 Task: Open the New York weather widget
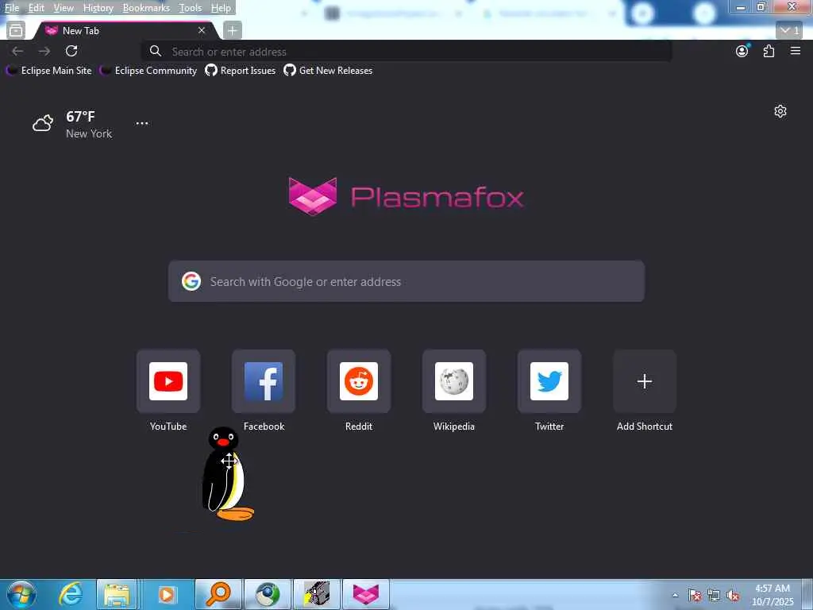(72, 124)
